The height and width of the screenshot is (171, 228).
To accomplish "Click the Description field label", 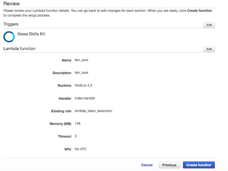I will (62, 73).
